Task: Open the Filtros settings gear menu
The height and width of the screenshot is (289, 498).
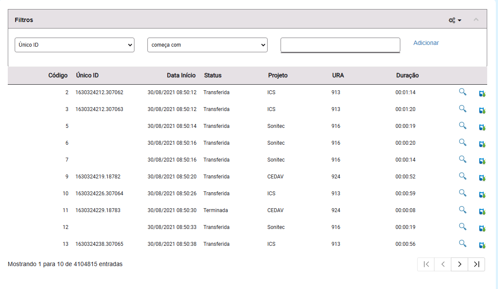Action: point(455,20)
